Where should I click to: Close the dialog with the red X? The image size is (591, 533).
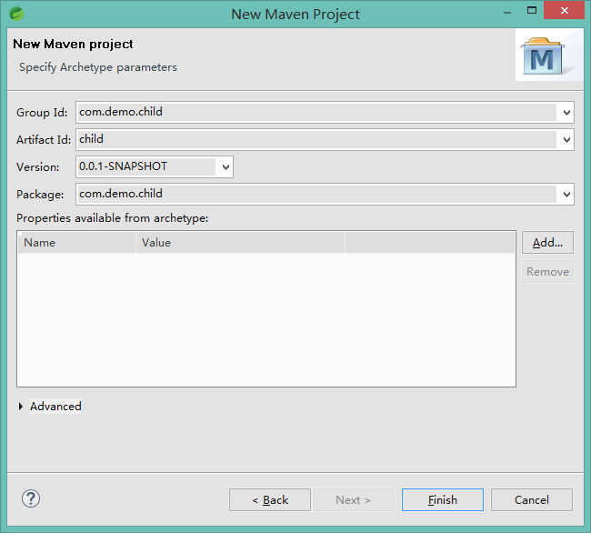point(565,11)
